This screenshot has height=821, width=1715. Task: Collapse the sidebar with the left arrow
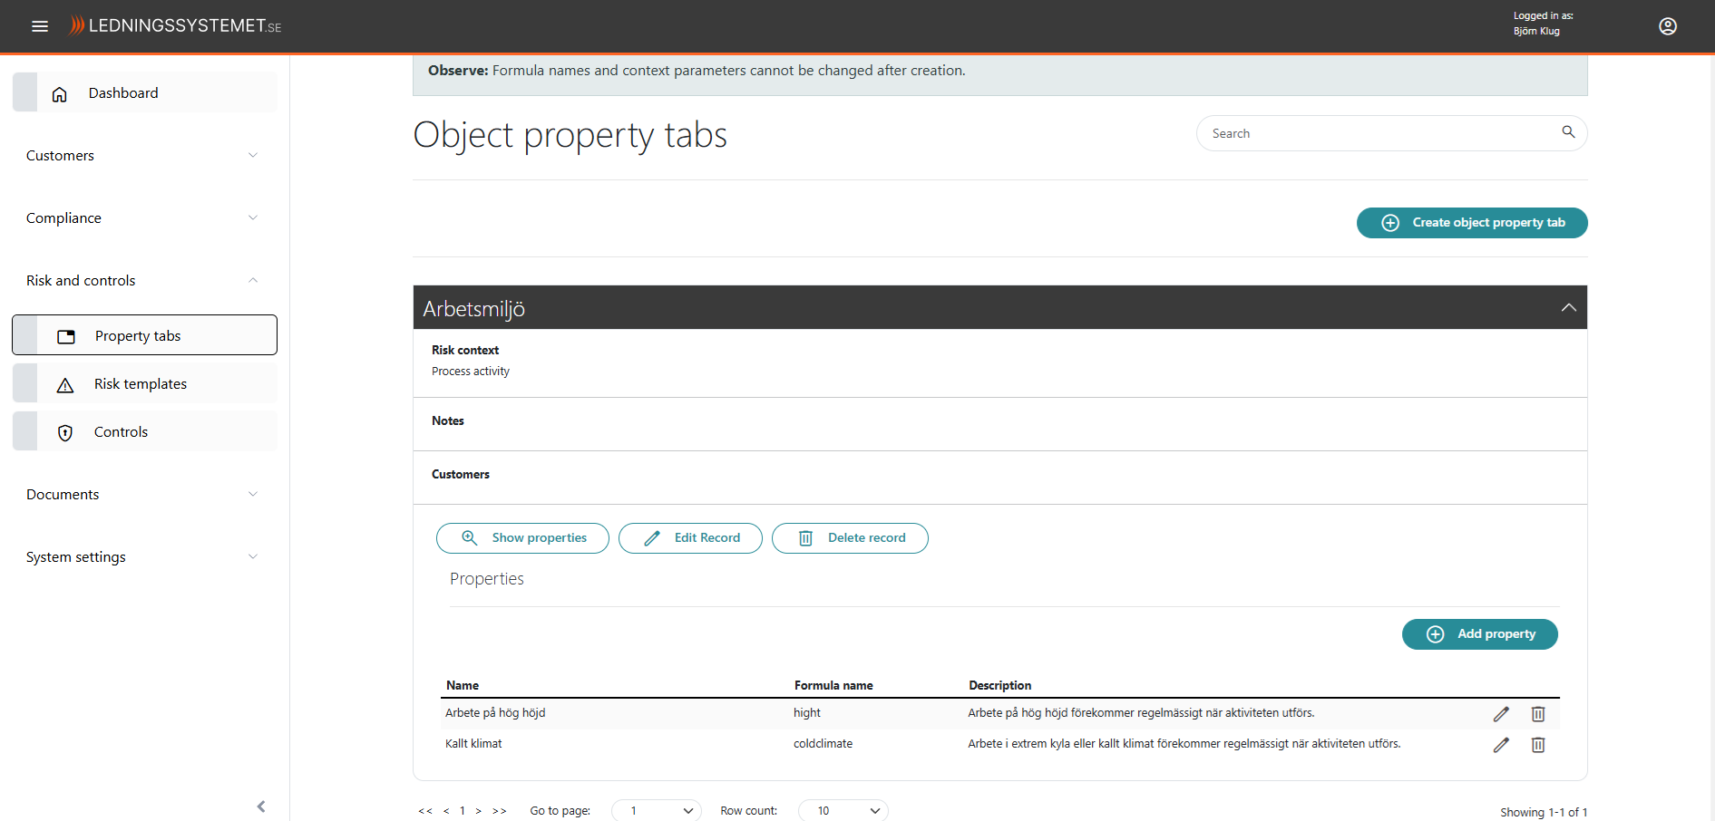coord(261,807)
